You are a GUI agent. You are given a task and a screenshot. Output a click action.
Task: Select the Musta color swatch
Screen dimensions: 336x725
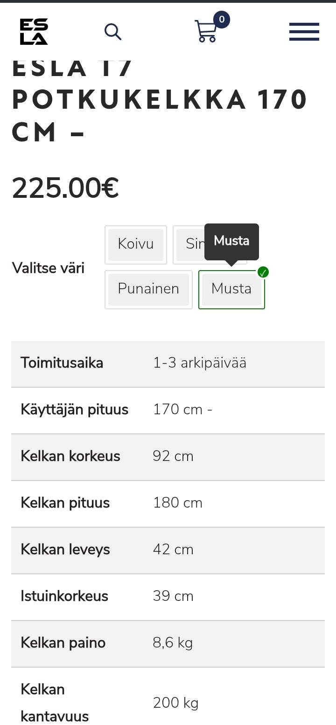click(x=231, y=289)
